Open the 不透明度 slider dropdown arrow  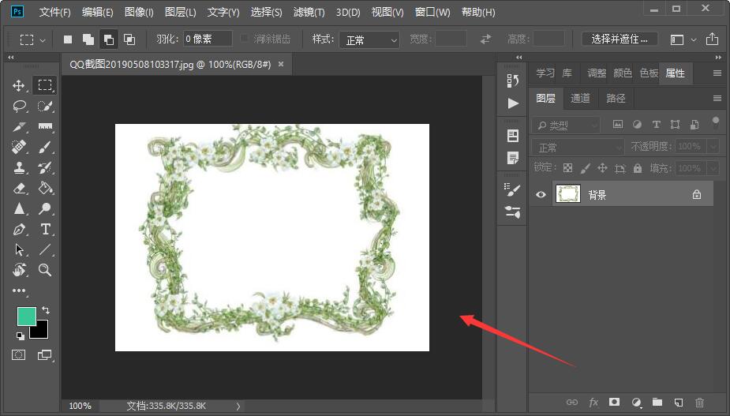pyautogui.click(x=713, y=147)
